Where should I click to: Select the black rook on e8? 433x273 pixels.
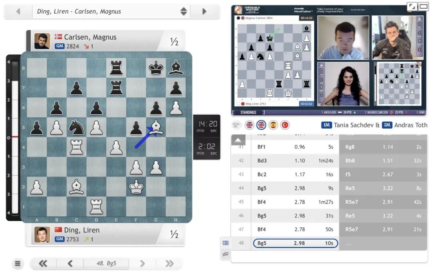coord(116,68)
